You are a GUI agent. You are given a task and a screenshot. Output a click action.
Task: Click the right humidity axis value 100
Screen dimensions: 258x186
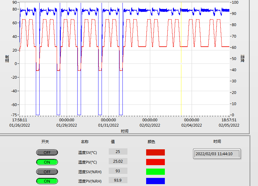[235, 2]
